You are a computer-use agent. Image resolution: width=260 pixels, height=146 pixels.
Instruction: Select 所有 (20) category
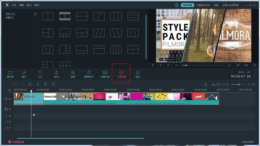click(10, 14)
